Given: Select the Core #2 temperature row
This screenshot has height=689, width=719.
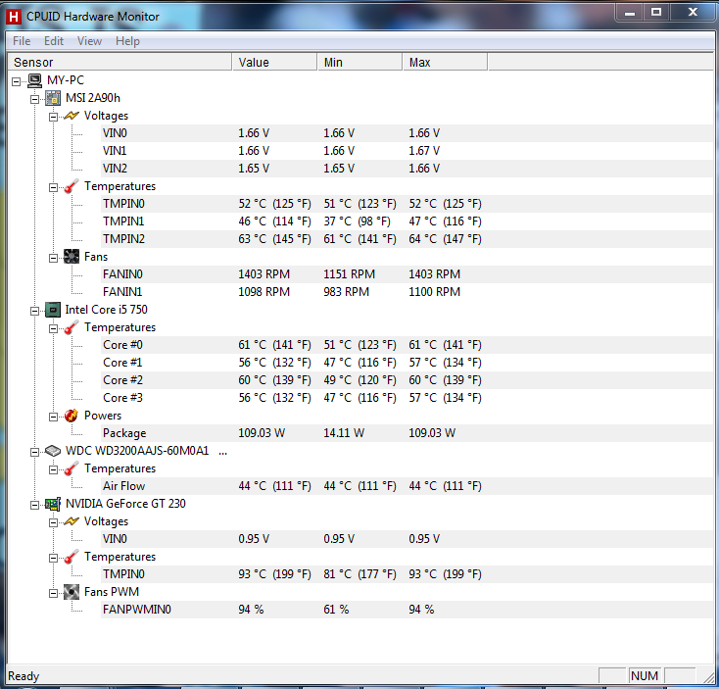Looking at the screenshot, I should click(407, 380).
